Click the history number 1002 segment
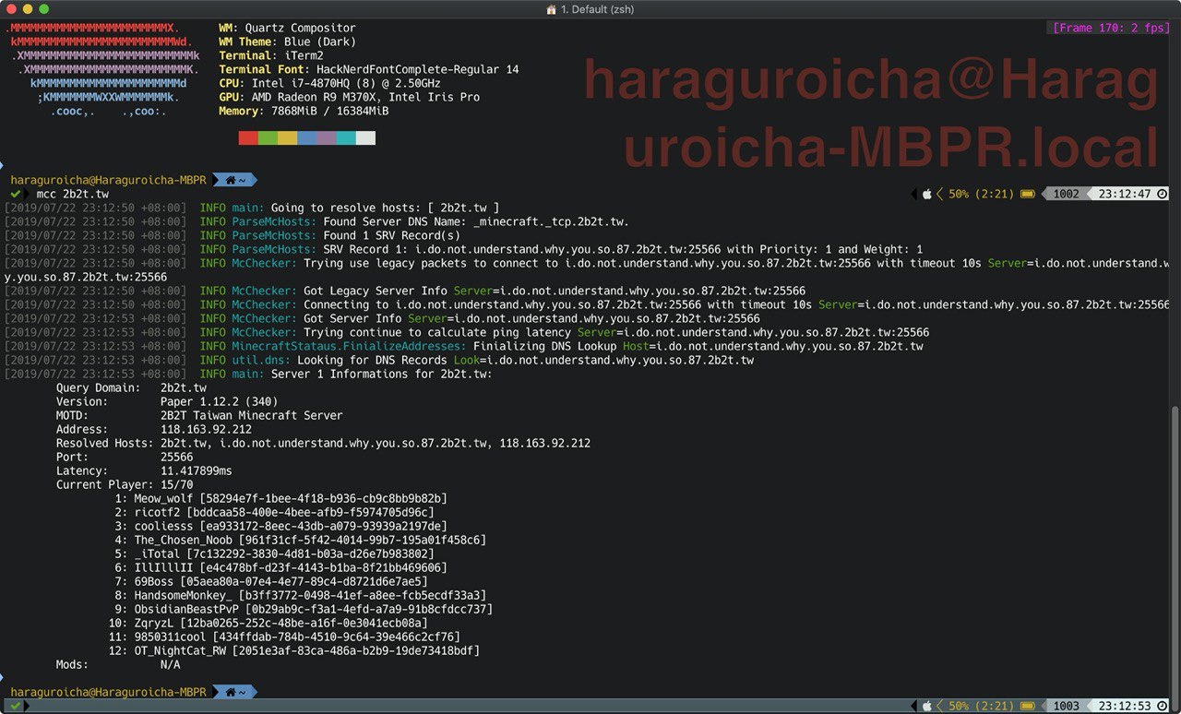1181x714 pixels. (x=1066, y=194)
